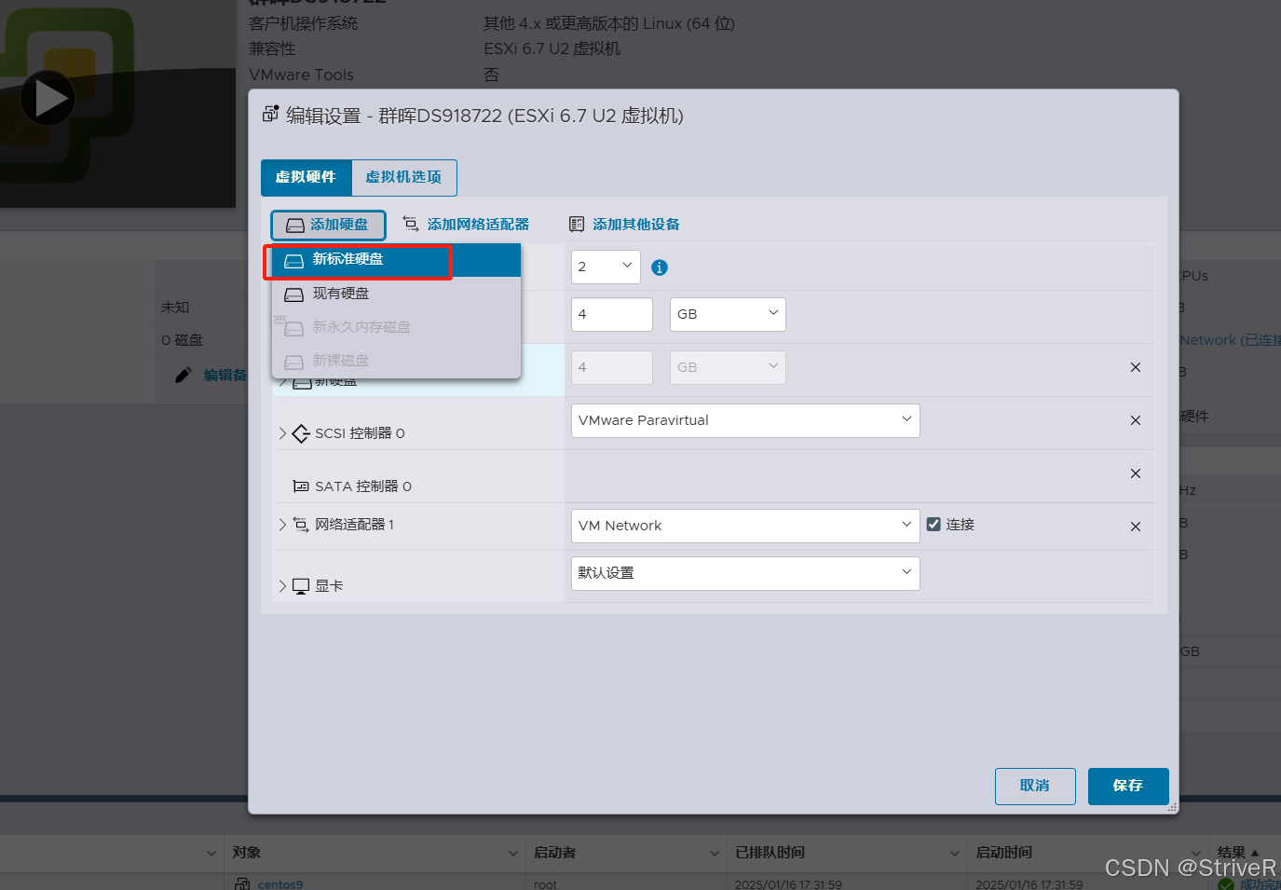This screenshot has height=890, width=1281.
Task: Expand the 显卡 row
Action: (x=282, y=586)
